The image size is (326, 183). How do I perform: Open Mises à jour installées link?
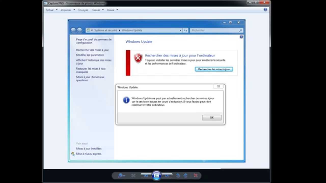89,149
